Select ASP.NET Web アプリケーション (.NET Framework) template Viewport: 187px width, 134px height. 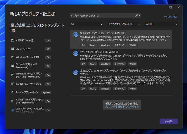pyautogui.click(x=31, y=101)
